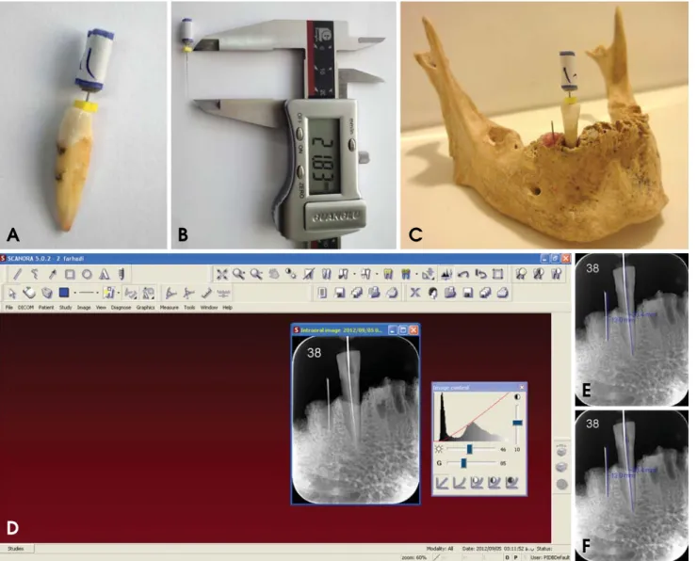The image size is (697, 561).
Task: Maximize the Intraoral image window
Action: pos(403,330)
